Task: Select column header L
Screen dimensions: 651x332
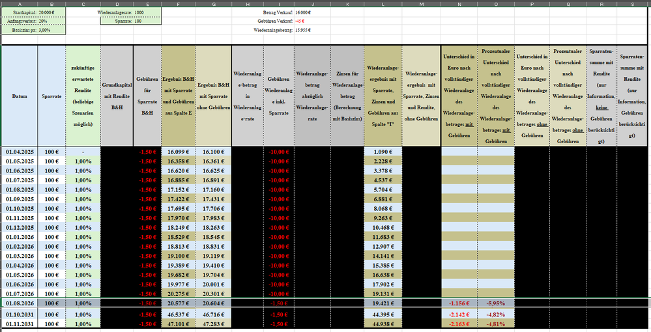Action: (383, 4)
